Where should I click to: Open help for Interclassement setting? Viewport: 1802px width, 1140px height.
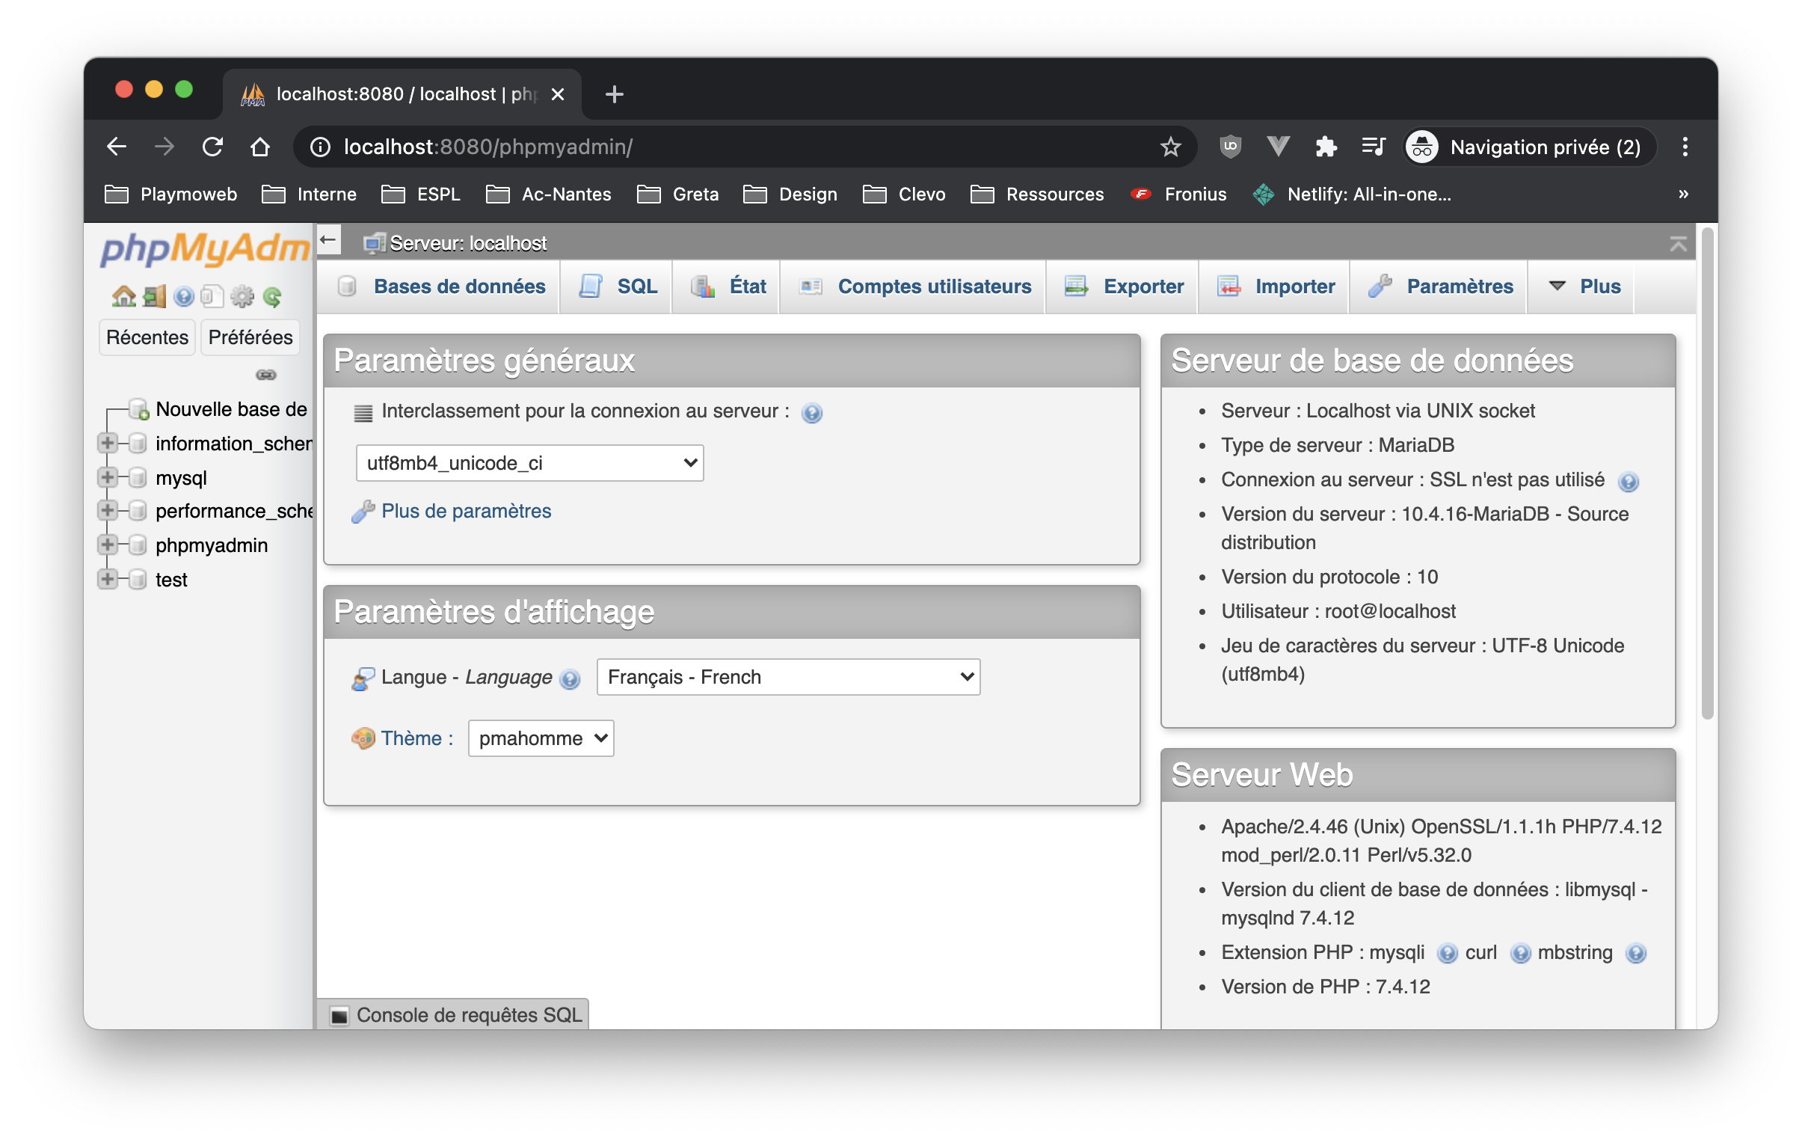click(x=812, y=412)
